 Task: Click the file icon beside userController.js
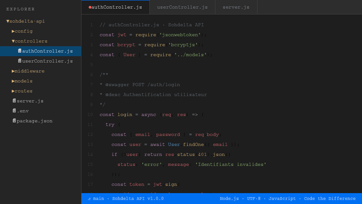[20, 61]
